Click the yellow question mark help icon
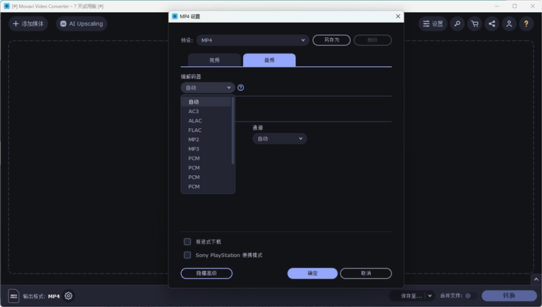 pyautogui.click(x=526, y=24)
